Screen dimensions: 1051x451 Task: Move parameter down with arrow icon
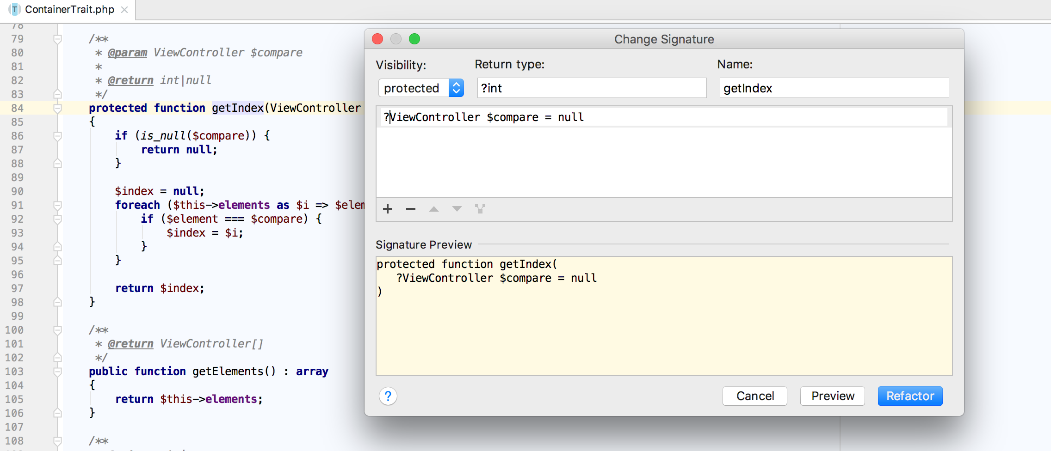pyautogui.click(x=457, y=209)
